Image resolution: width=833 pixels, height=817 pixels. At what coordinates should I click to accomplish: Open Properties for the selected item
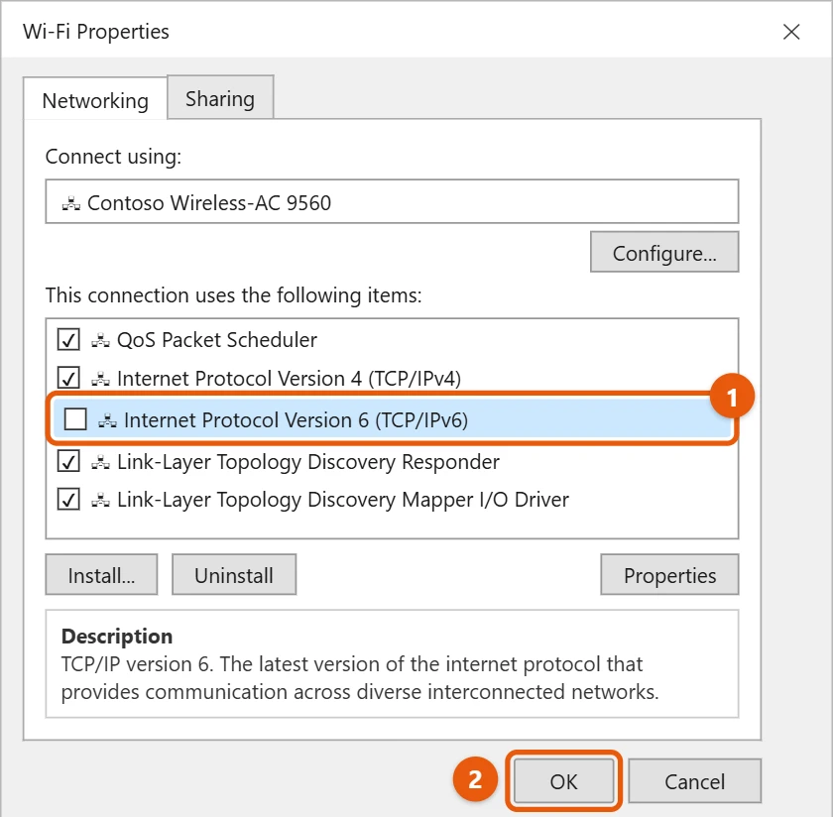pos(669,575)
